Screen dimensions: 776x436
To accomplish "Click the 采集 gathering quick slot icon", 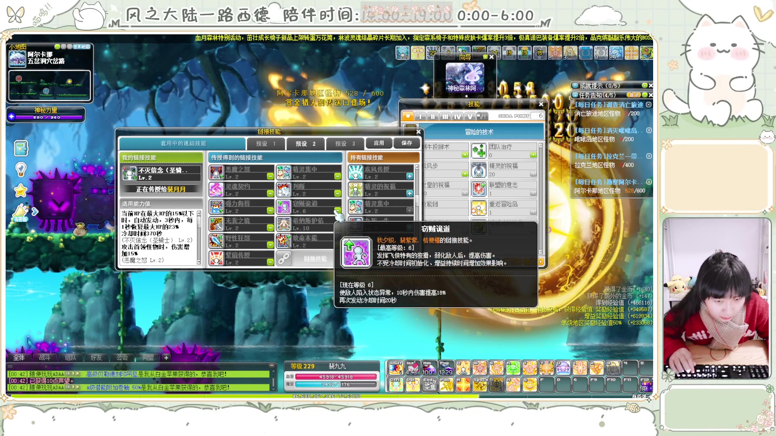I will (430, 385).
